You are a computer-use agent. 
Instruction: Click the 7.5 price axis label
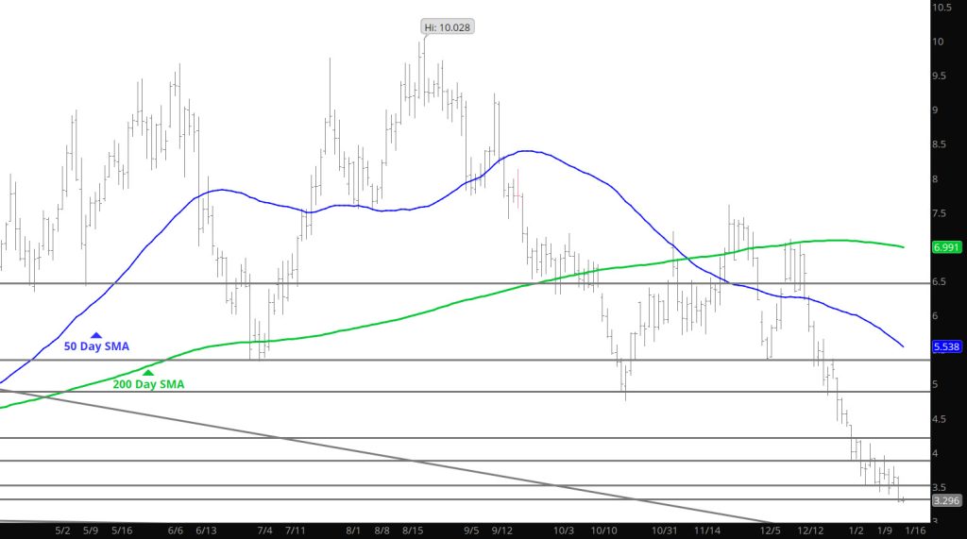941,214
